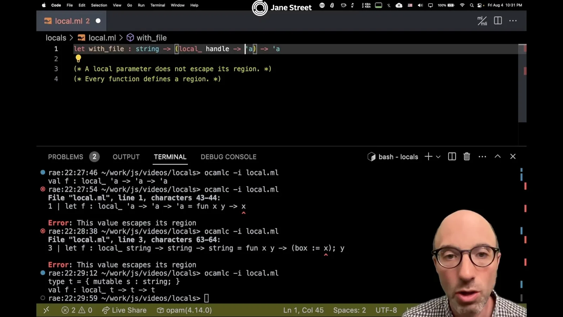
Task: Change encoding via UTF-8
Action: [386, 310]
